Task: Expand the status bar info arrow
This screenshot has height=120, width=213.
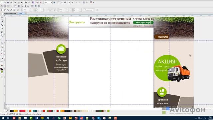Action: (17, 114)
